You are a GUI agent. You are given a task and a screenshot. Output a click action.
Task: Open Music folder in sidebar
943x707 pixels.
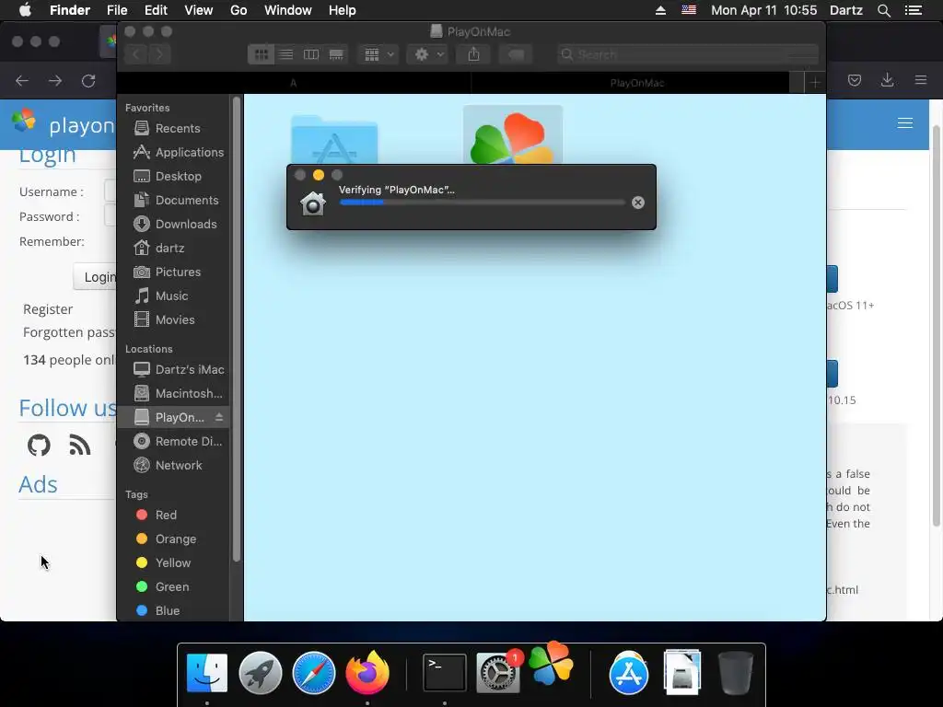pos(173,296)
